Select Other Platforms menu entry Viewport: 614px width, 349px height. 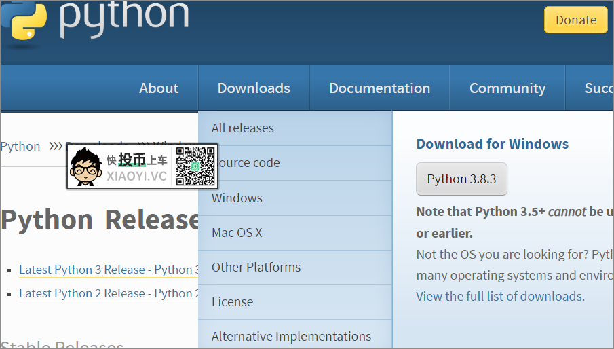[256, 268]
